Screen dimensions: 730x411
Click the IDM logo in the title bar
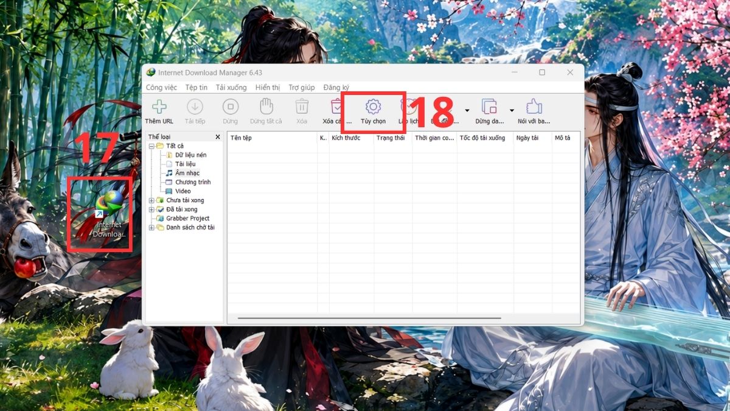coord(151,72)
